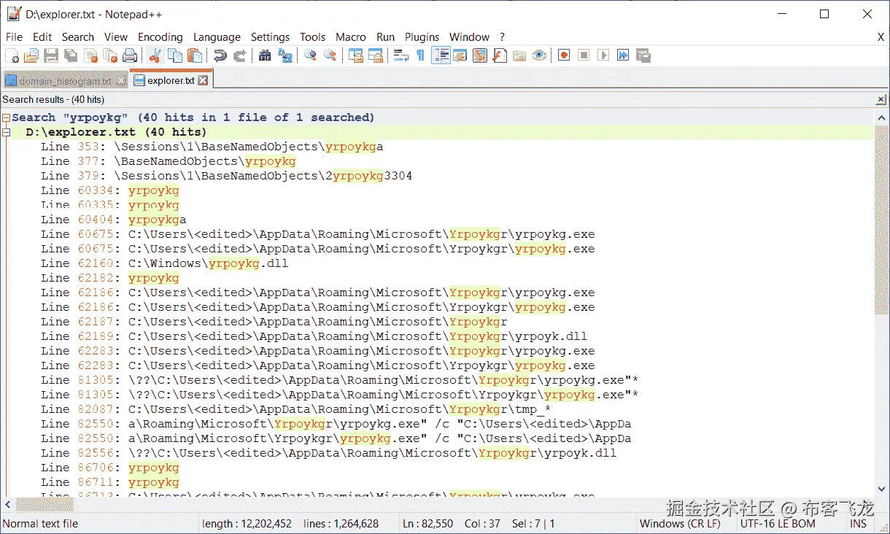The height and width of the screenshot is (534, 890).
Task: Toggle word wrap from the toolbar
Action: click(x=400, y=55)
